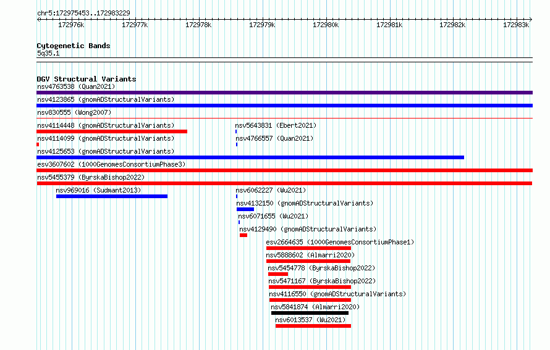Open the nsv5643831 (Ebert2021) label

pyautogui.click(x=276, y=125)
